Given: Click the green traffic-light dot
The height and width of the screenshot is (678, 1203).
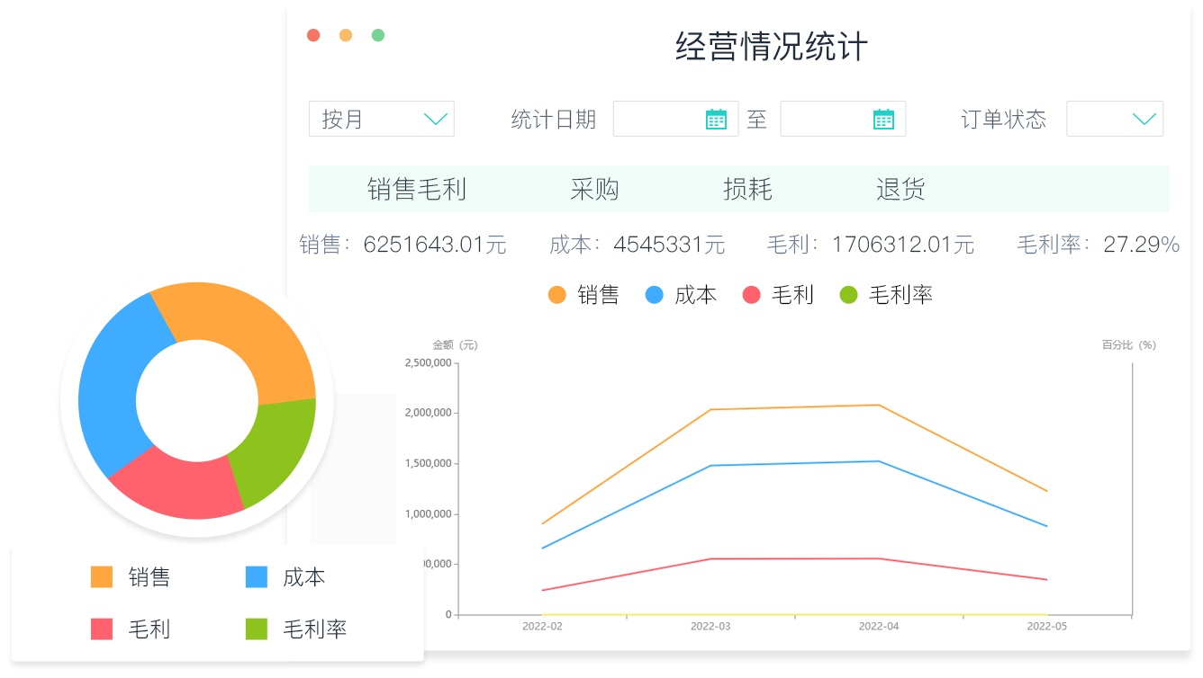Looking at the screenshot, I should click(379, 34).
